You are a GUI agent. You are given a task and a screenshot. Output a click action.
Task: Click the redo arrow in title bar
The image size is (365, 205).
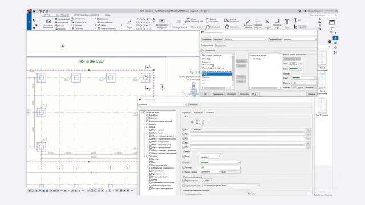tap(43, 11)
